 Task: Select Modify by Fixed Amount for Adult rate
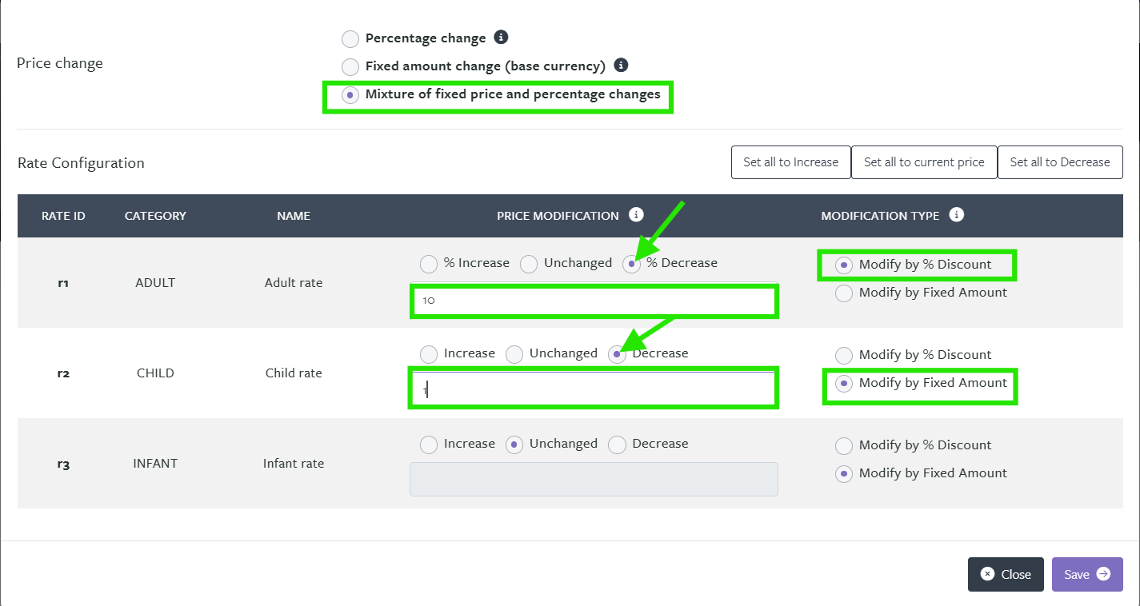point(844,293)
